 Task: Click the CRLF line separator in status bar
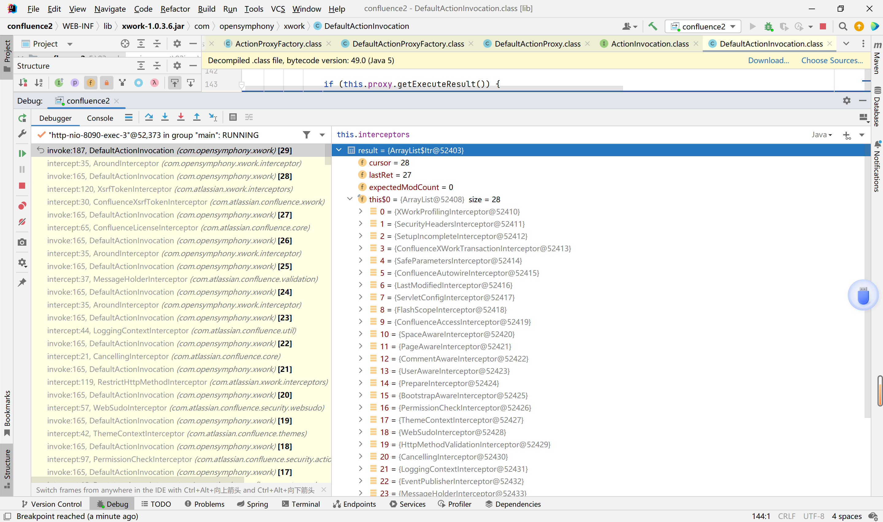pyautogui.click(x=786, y=516)
